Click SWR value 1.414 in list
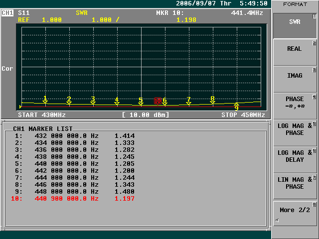This screenshot has height=239, width=319. coord(125,136)
